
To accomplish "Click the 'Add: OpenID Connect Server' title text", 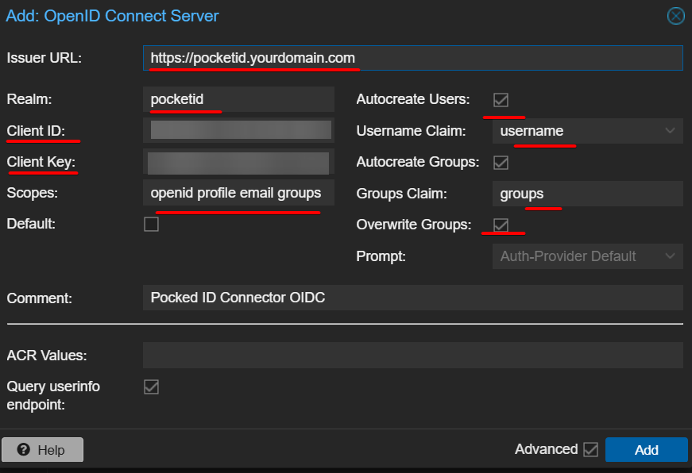I will click(x=112, y=16).
